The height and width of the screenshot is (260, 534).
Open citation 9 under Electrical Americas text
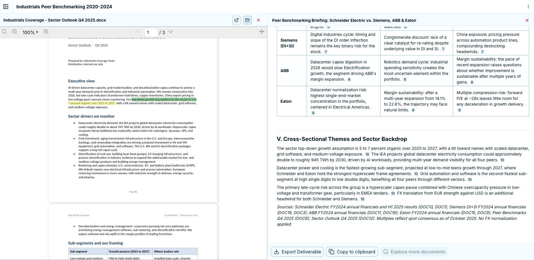click(x=313, y=113)
